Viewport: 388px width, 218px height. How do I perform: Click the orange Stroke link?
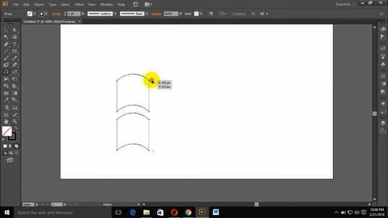pos(56,14)
